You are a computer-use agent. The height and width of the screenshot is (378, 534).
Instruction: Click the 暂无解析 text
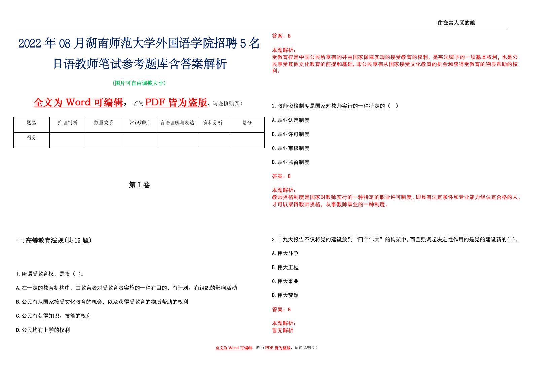[283, 330]
